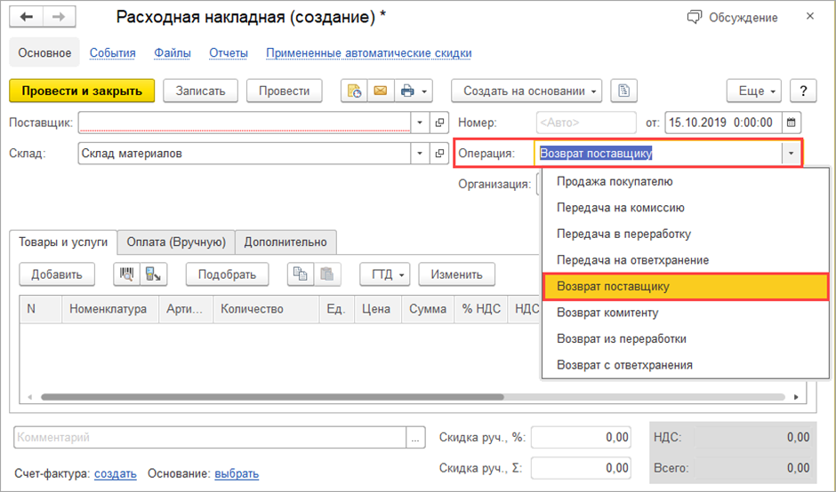The image size is (836, 492).
Task: Click the document movements report icon
Action: (x=354, y=91)
